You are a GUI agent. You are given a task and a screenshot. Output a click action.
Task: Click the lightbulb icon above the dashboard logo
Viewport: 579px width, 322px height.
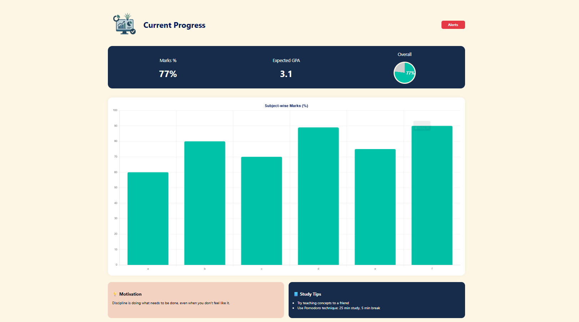point(128,16)
